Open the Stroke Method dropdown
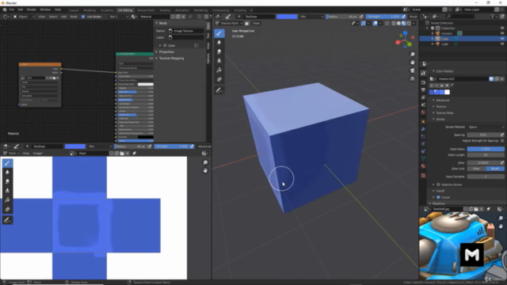507x285 pixels. [486, 127]
